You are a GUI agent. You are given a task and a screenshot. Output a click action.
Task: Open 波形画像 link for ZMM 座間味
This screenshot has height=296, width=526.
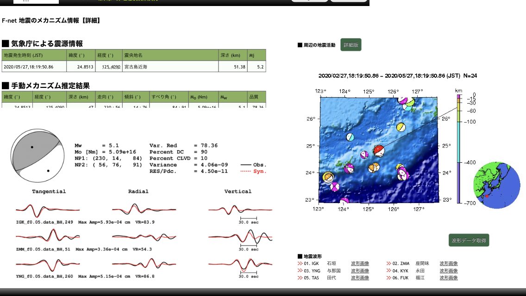tap(449, 264)
